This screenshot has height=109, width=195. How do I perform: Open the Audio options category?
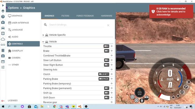click(23, 37)
